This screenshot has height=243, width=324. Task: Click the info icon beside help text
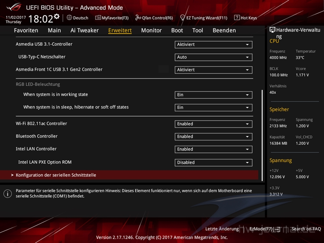tap(8, 194)
